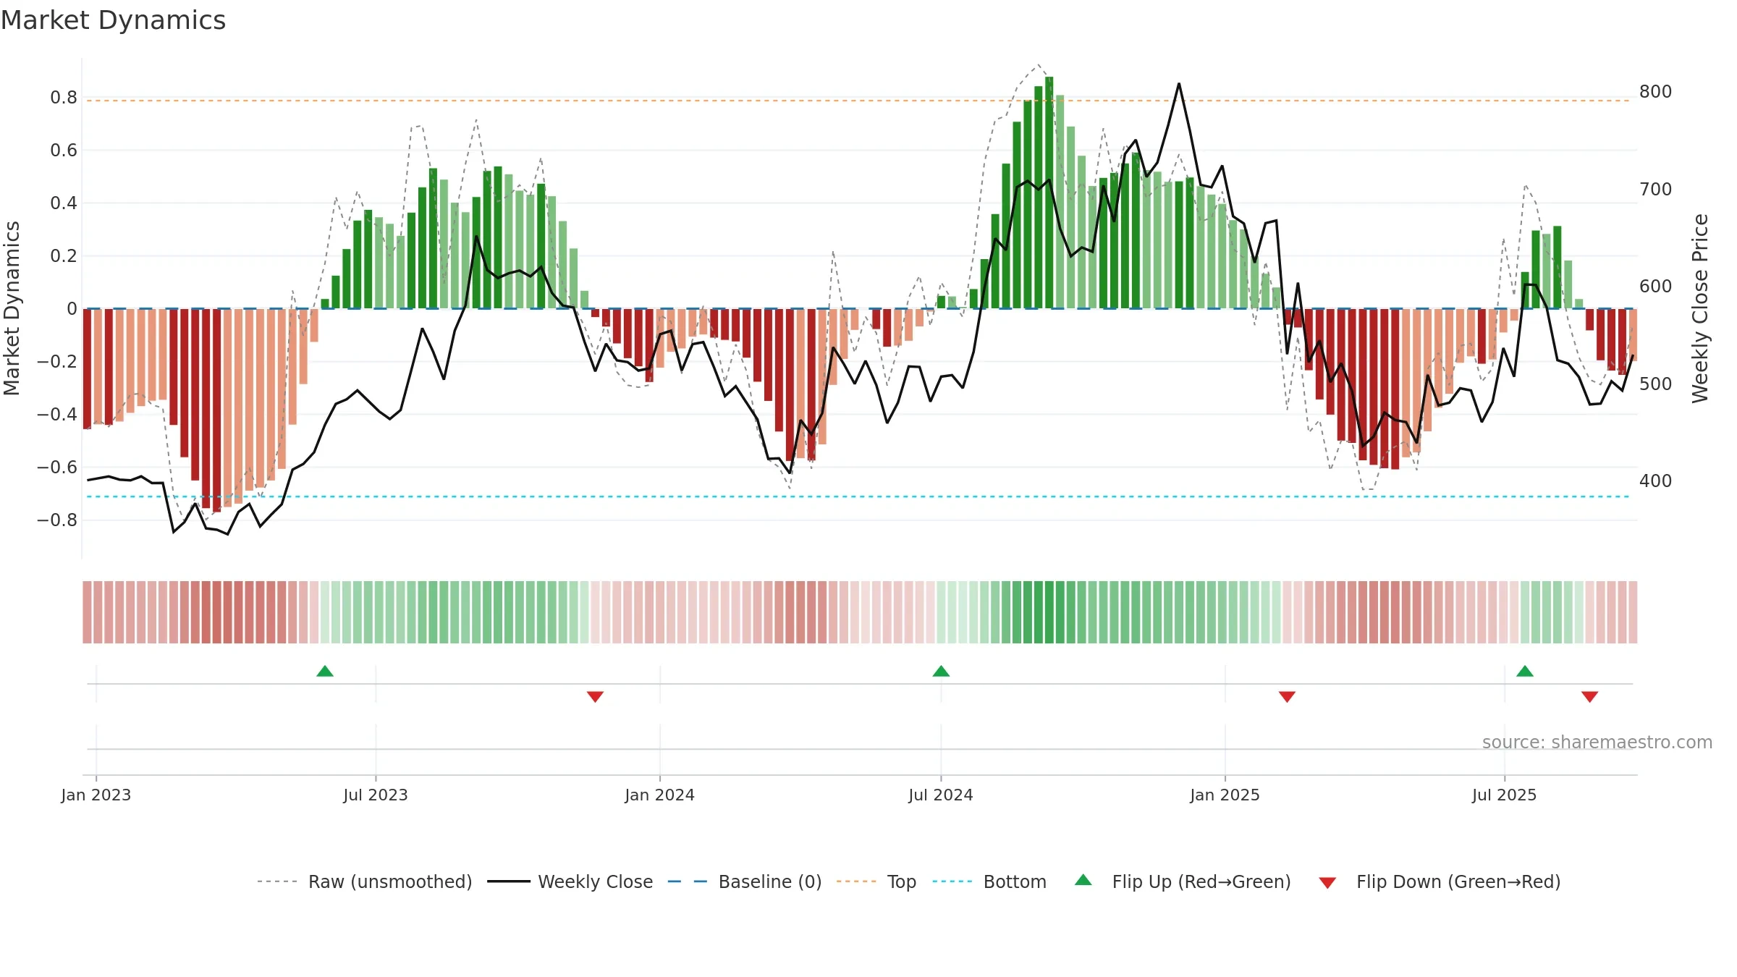The height and width of the screenshot is (977, 1737).
Task: Click the −0.8 left axis tick label
Action: point(57,520)
